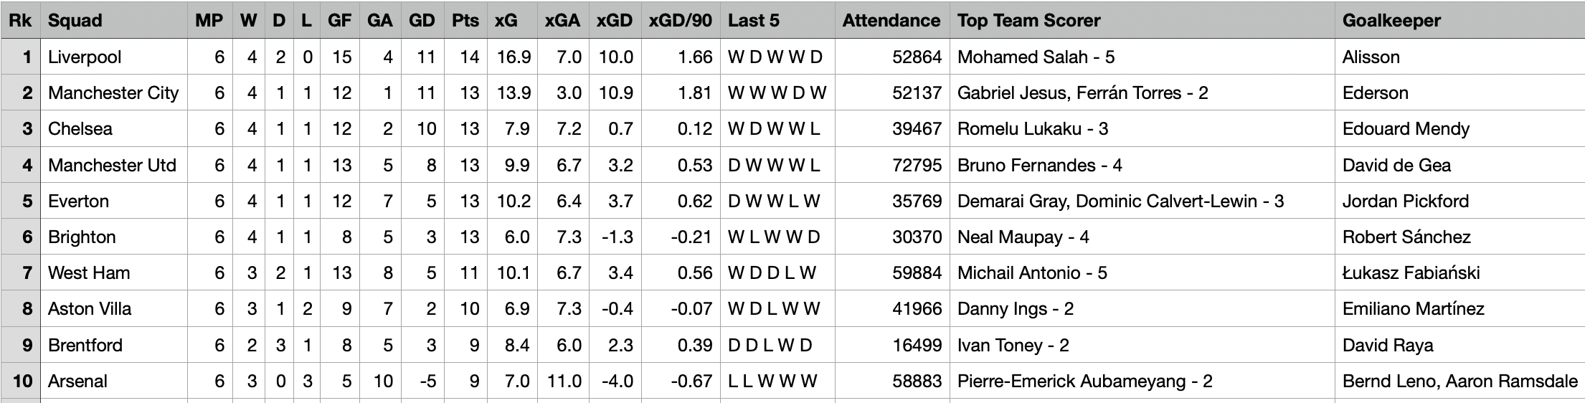
Task: Click the Pts column header
Action: point(465,20)
